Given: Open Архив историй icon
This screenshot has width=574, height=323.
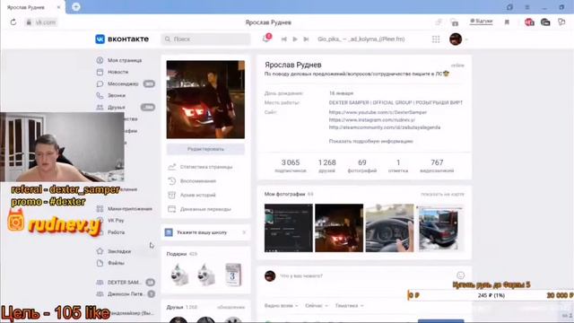Looking at the screenshot, I should pos(171,195).
